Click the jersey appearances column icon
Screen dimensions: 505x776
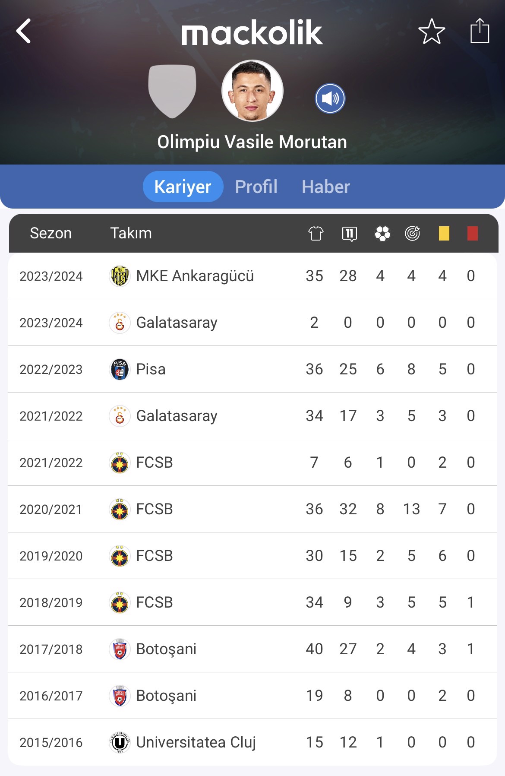coord(316,234)
